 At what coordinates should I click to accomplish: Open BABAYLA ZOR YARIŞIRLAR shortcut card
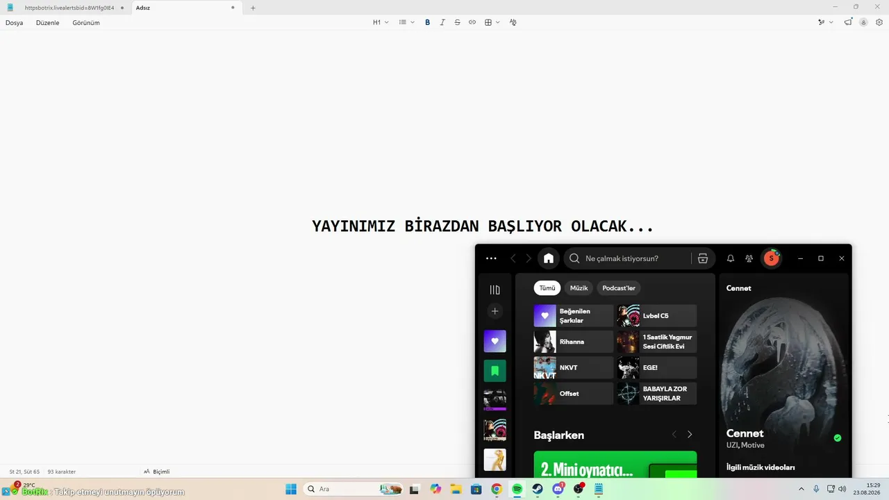(657, 394)
